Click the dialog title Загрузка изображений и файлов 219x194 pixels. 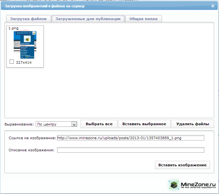pyautogui.click(x=45, y=6)
